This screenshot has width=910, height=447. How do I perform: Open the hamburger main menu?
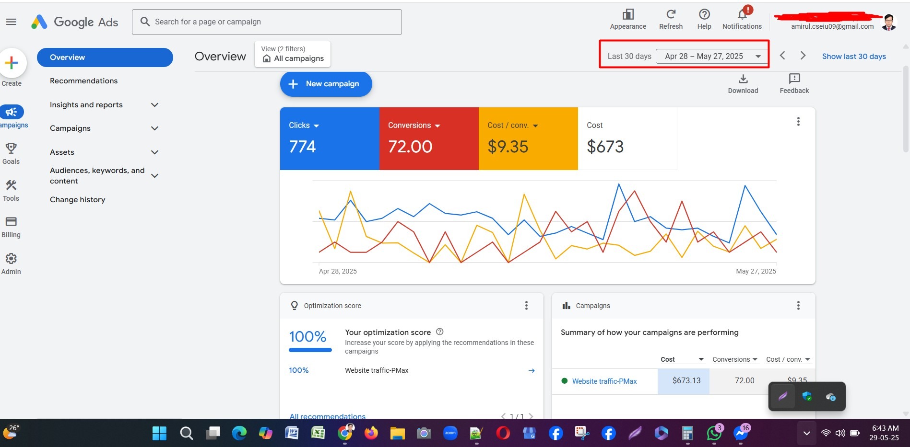[11, 22]
